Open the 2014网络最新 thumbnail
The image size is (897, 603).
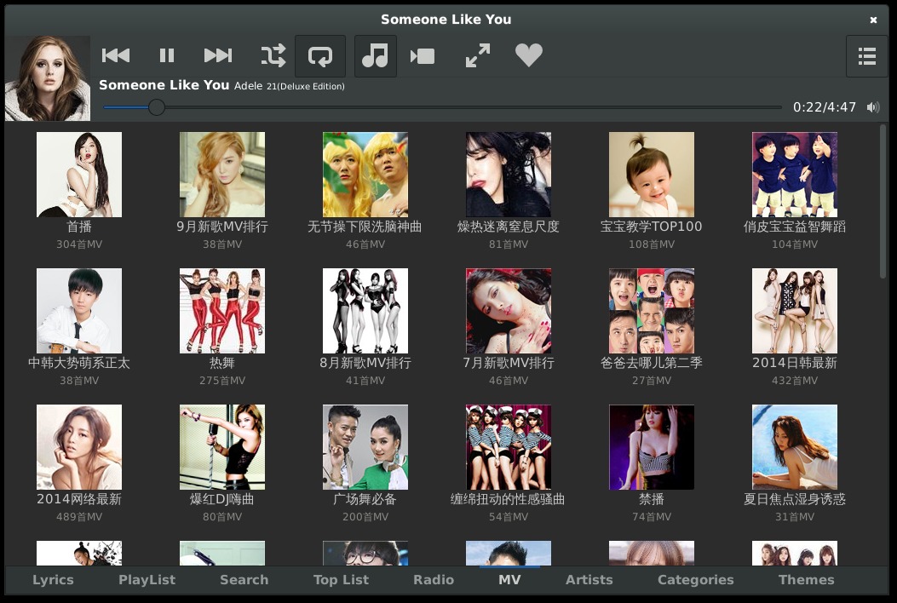coord(79,447)
